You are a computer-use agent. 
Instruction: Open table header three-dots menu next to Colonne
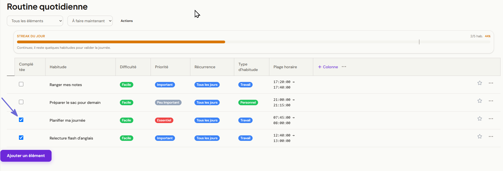tap(344, 67)
